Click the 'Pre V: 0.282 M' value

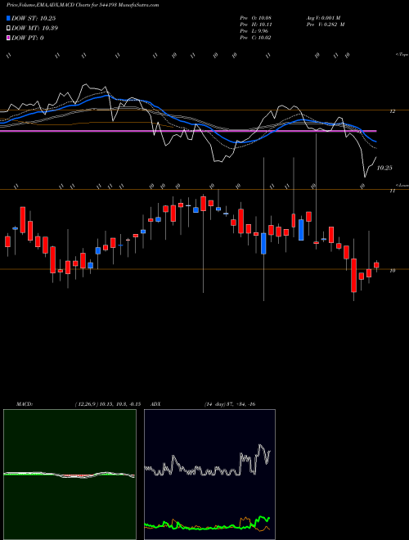tap(326, 25)
